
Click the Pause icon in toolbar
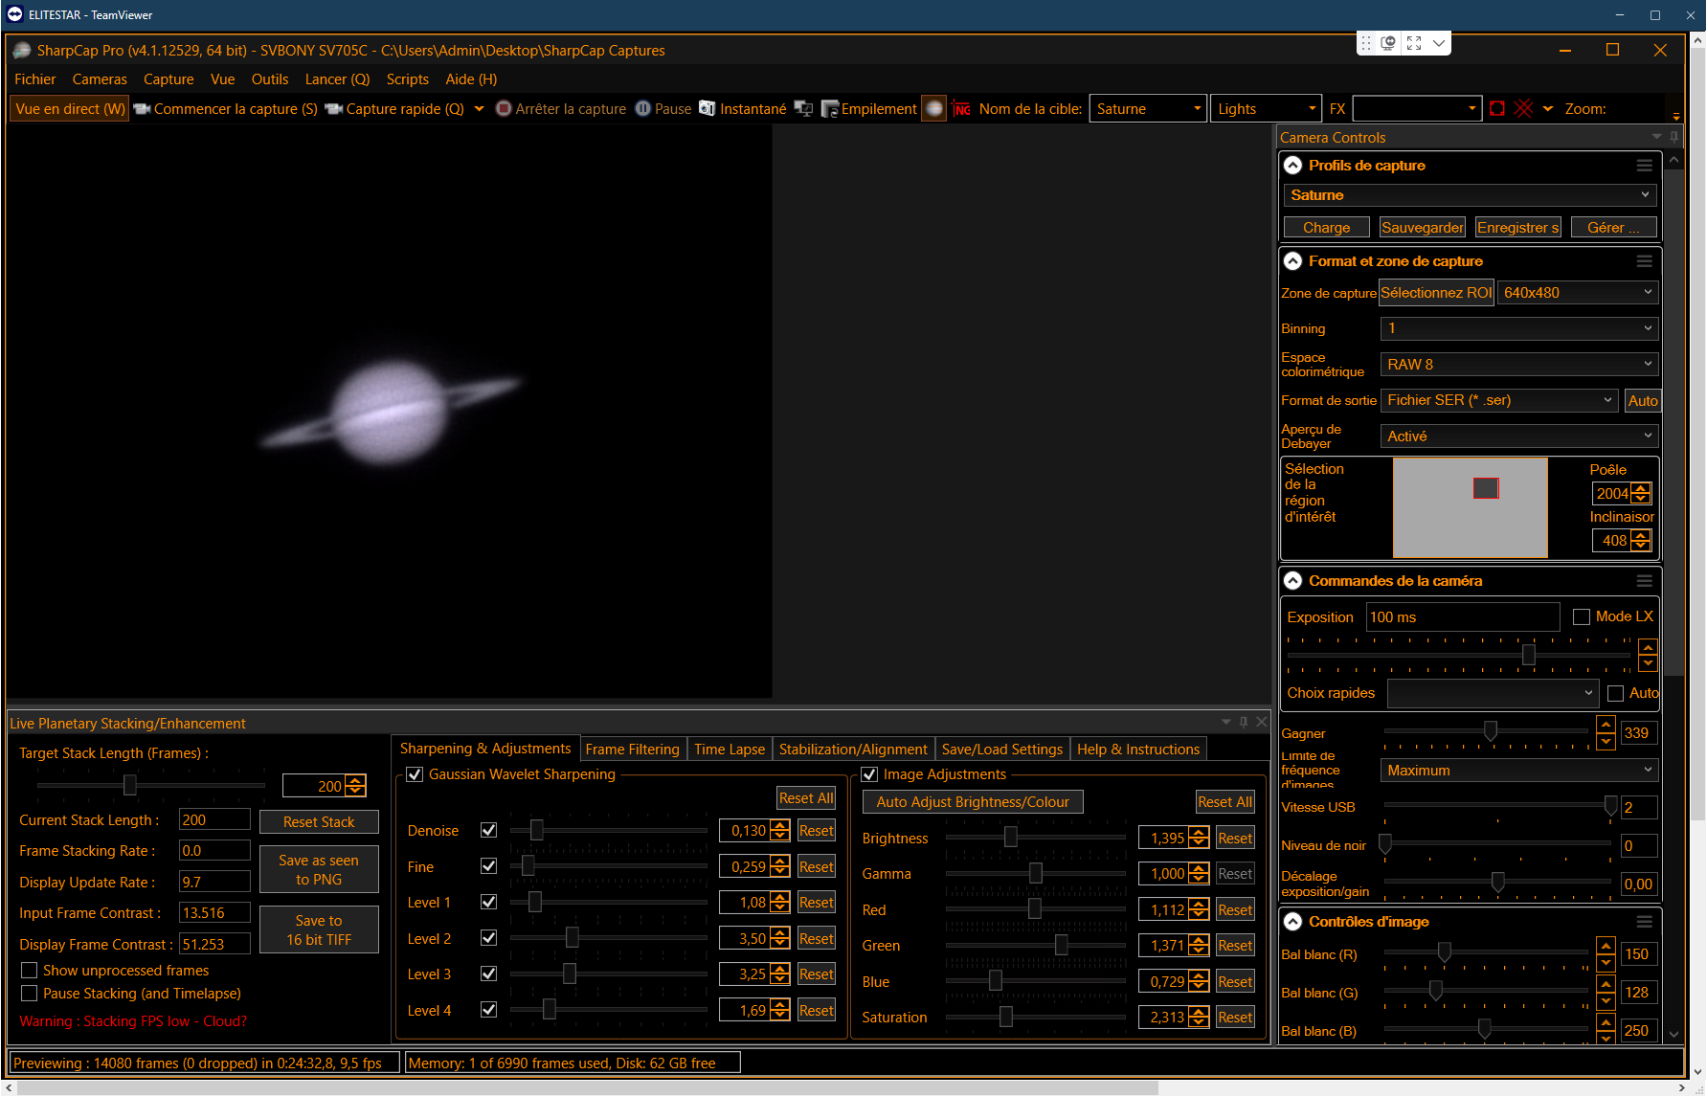point(643,109)
